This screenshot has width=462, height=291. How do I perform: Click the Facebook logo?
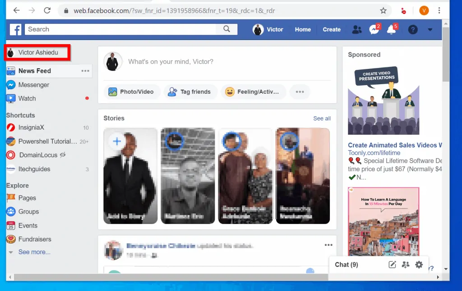[x=16, y=29]
